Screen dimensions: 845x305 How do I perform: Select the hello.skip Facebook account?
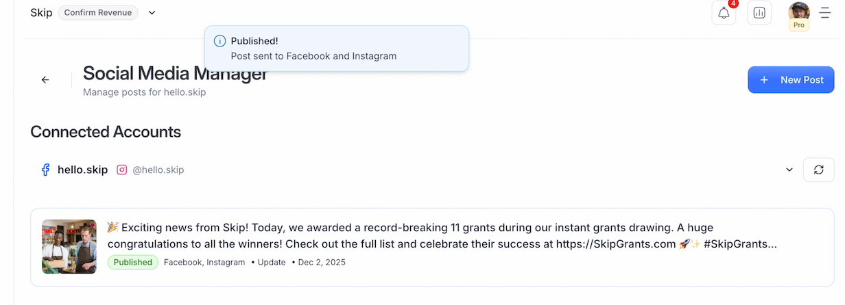pos(82,170)
